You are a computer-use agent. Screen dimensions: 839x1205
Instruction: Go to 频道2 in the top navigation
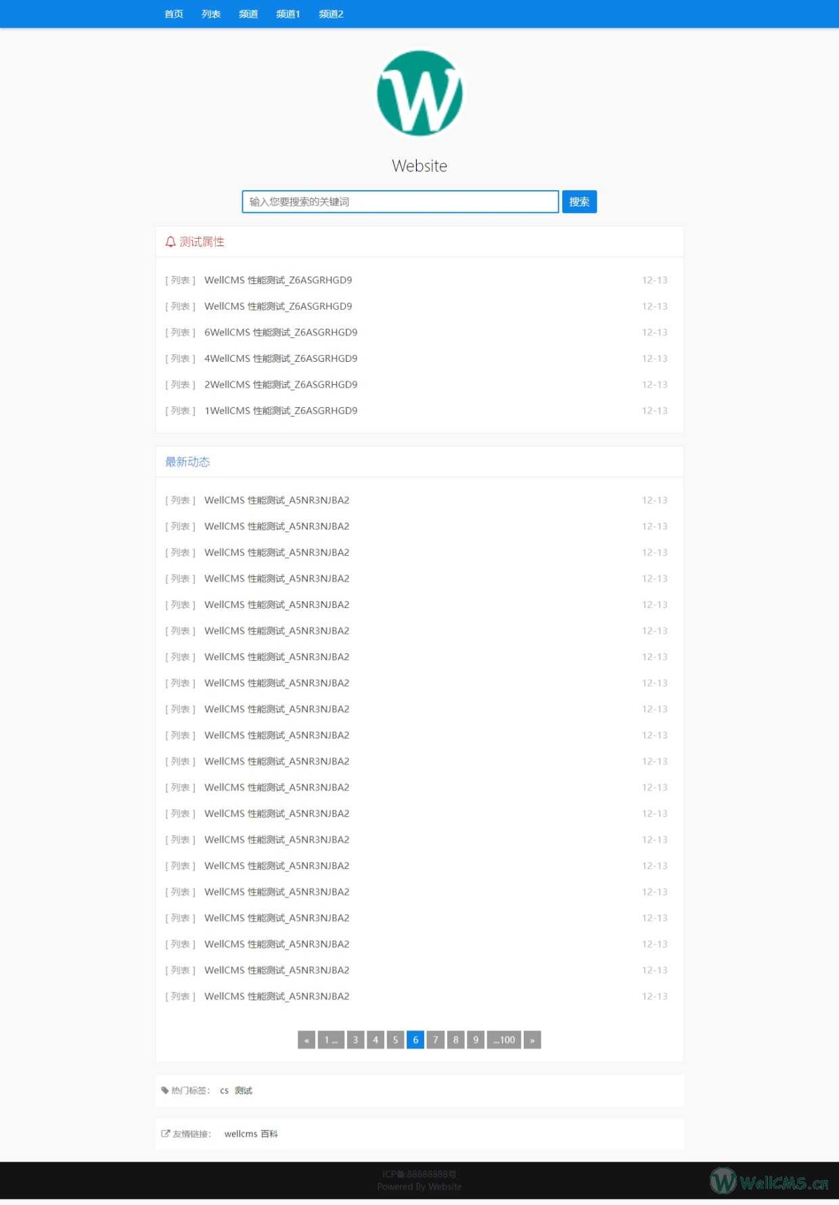tap(331, 14)
